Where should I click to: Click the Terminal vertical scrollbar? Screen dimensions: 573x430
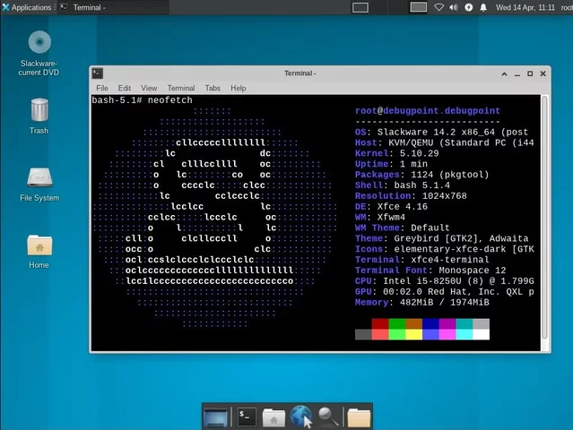click(544, 217)
